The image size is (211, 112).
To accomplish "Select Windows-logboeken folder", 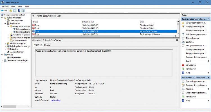I will pyautogui.click(x=22, y=35).
